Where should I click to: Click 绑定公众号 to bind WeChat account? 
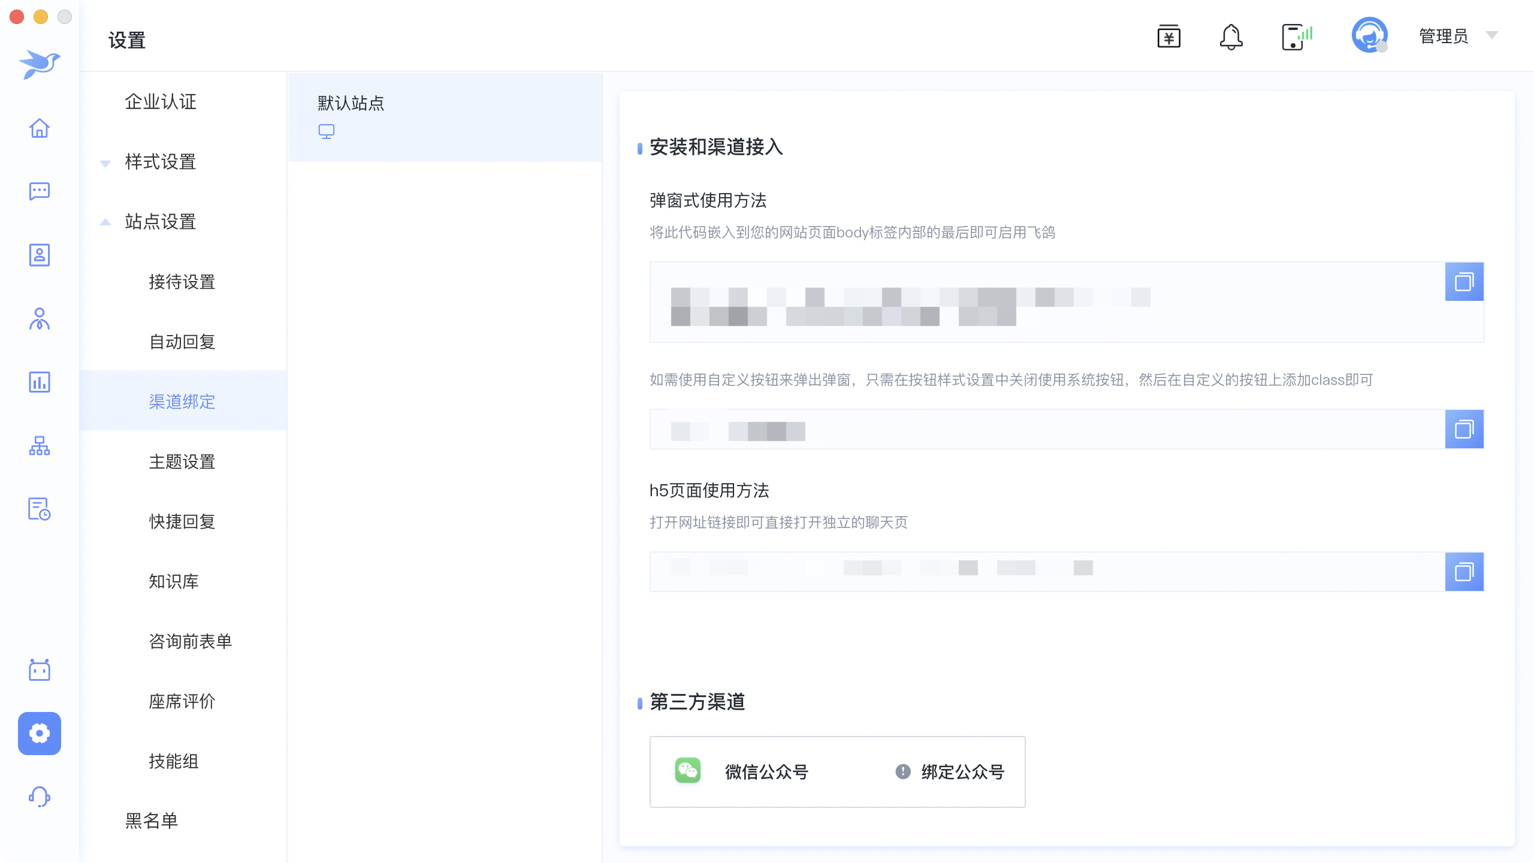(962, 772)
